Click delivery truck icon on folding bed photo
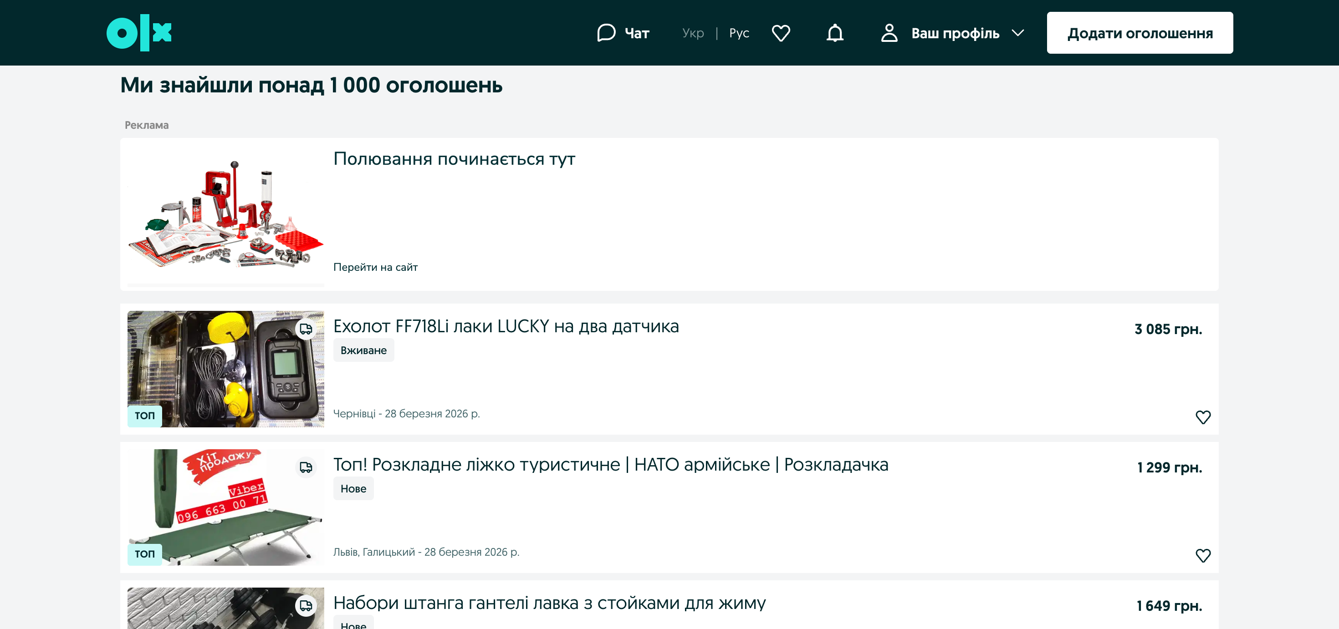The image size is (1339, 629). 306,467
